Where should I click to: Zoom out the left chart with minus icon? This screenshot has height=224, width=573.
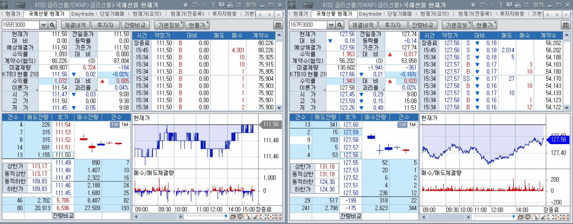click(x=263, y=217)
